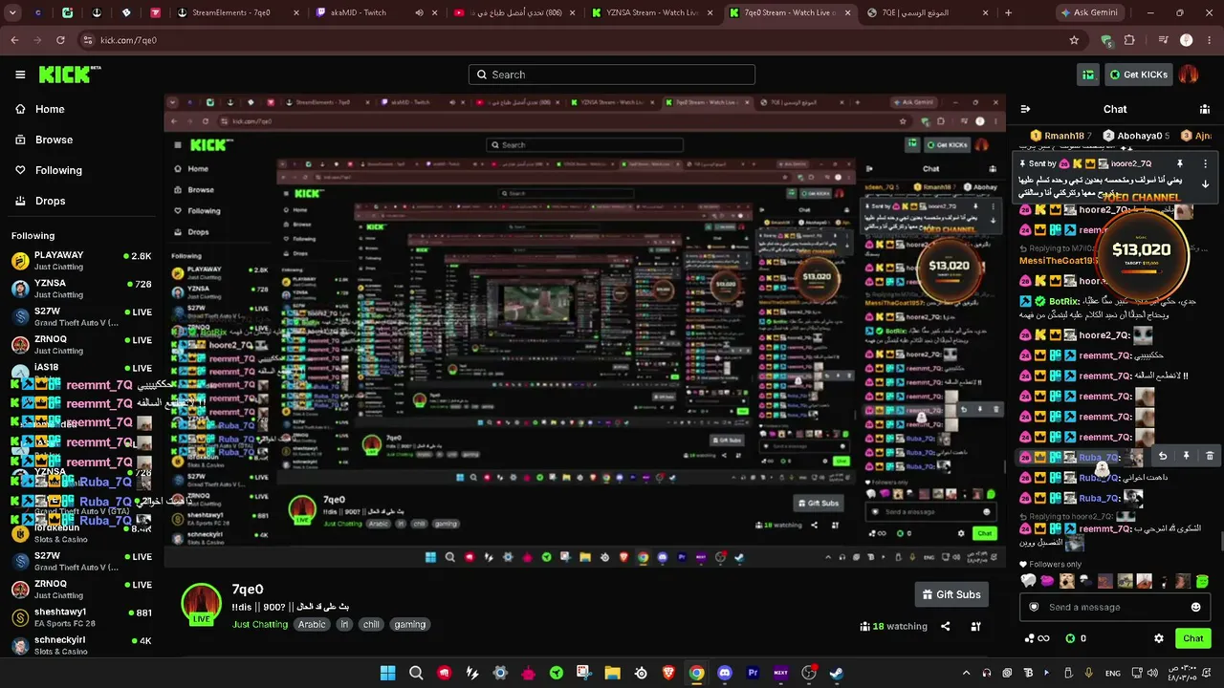This screenshot has height=688, width=1224.
Task: Select the chill stream tag
Action: click(x=371, y=625)
